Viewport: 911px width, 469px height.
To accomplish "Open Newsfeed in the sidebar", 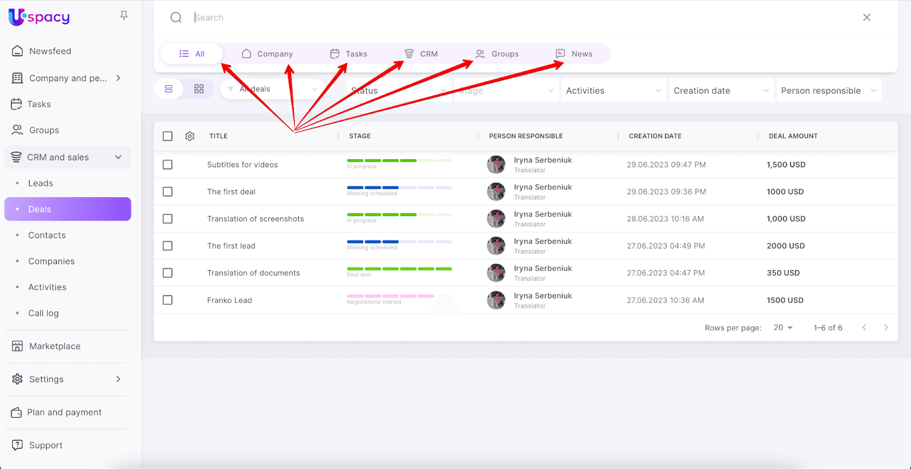I will (x=50, y=51).
